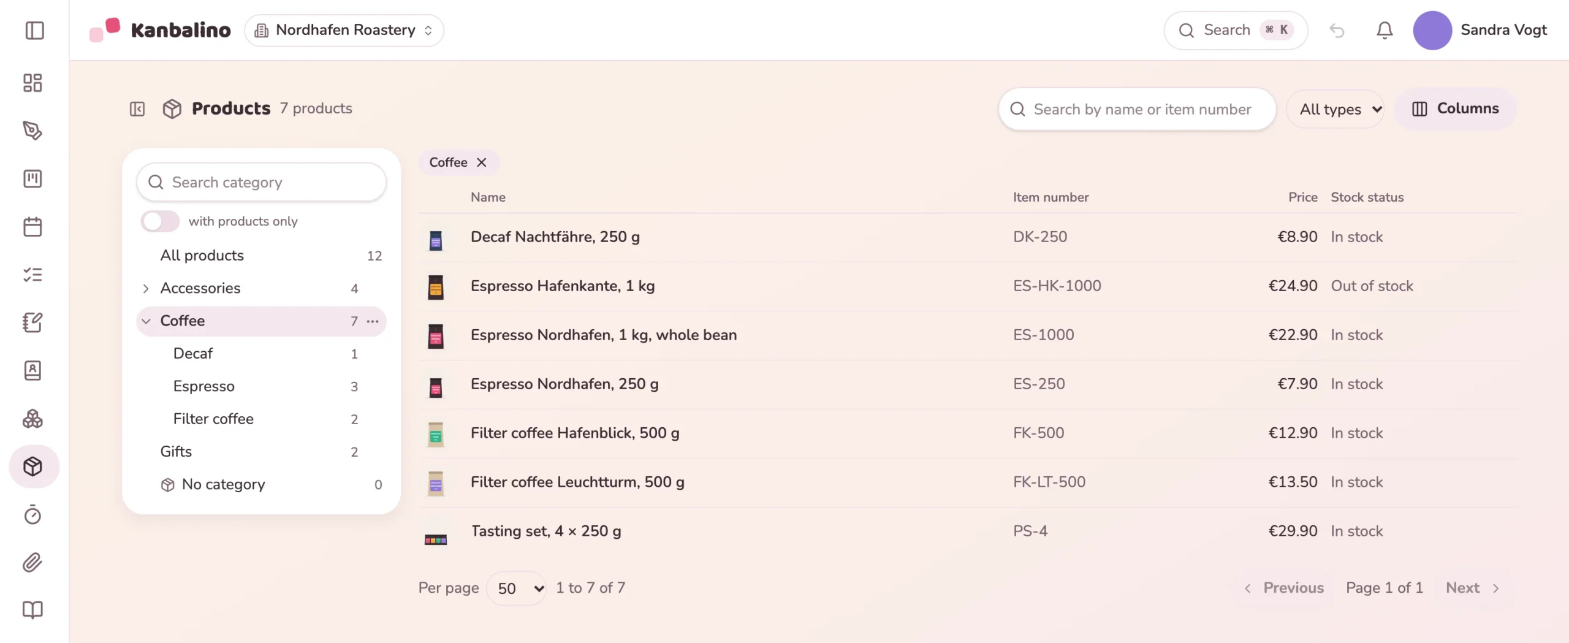Select the Gifts category
The image size is (1569, 643).
point(262,452)
